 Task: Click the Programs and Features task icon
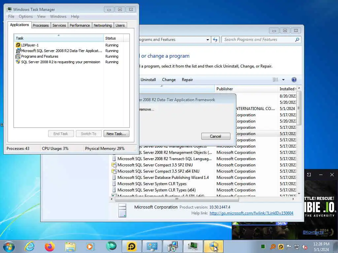pos(18,56)
